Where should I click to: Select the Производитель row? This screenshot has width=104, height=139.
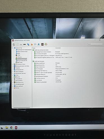[x=39, y=65]
